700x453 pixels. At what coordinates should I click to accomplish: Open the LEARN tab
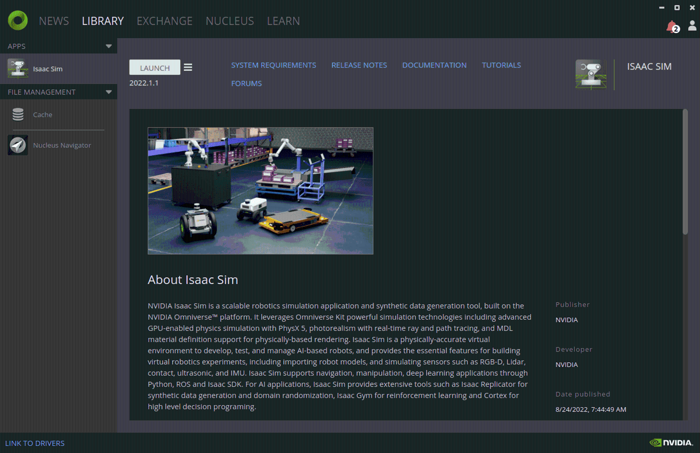coord(283,21)
